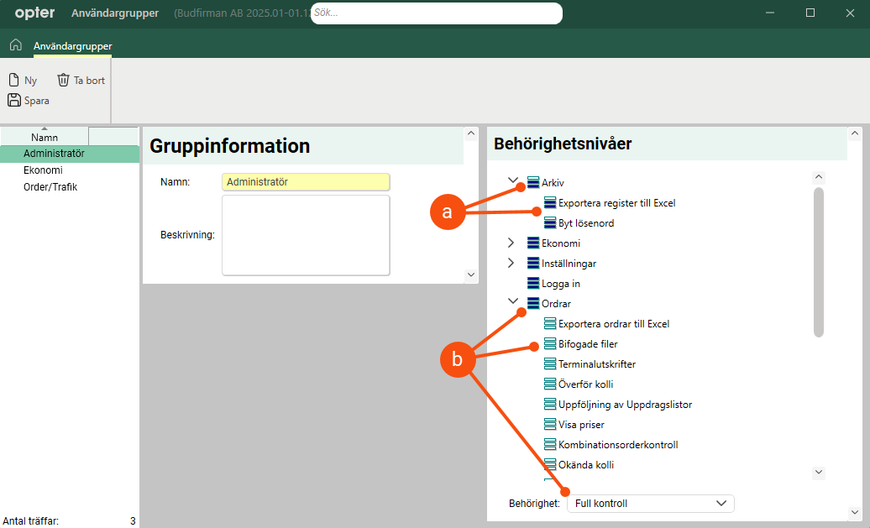Collapse the Arkiv tree node

[512, 181]
